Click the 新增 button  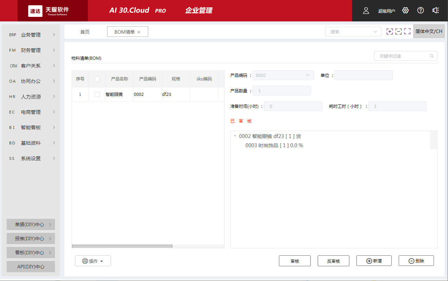pos(374,261)
